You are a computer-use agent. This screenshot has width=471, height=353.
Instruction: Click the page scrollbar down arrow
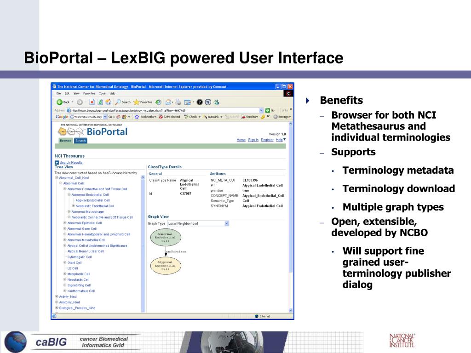pyautogui.click(x=291, y=310)
